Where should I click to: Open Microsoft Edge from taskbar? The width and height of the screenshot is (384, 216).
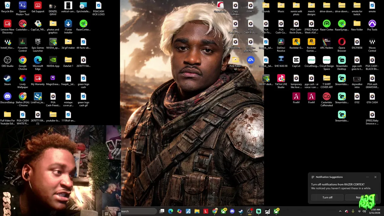(x=171, y=211)
